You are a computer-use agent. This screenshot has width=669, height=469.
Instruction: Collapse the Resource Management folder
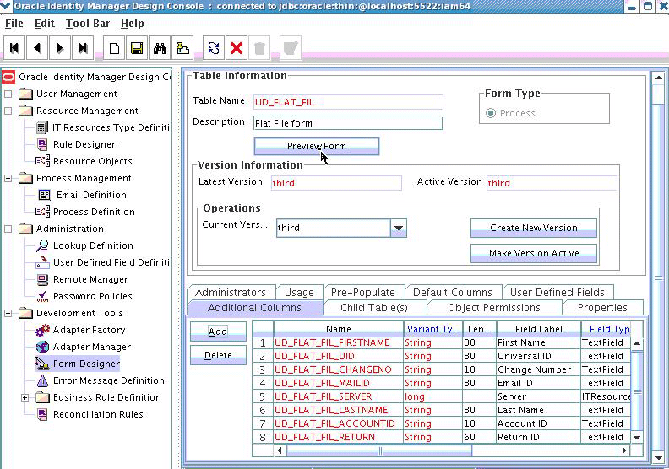(8, 111)
